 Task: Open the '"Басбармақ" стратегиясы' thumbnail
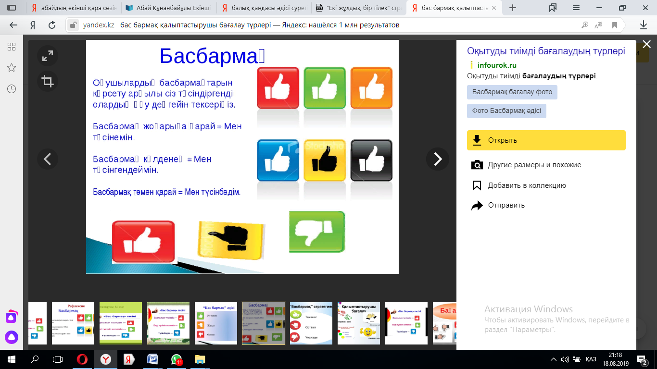(311, 323)
